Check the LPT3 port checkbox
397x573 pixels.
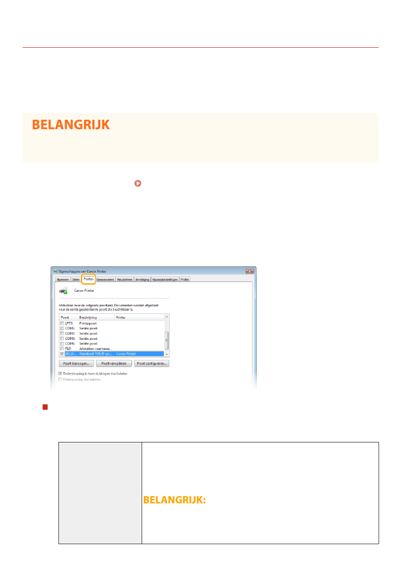62,324
